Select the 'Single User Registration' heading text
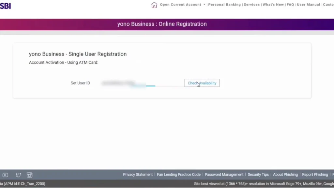Viewport: 334px width, 188px height. tap(98, 54)
